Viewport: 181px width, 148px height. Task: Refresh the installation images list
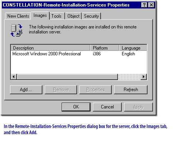click(131, 90)
